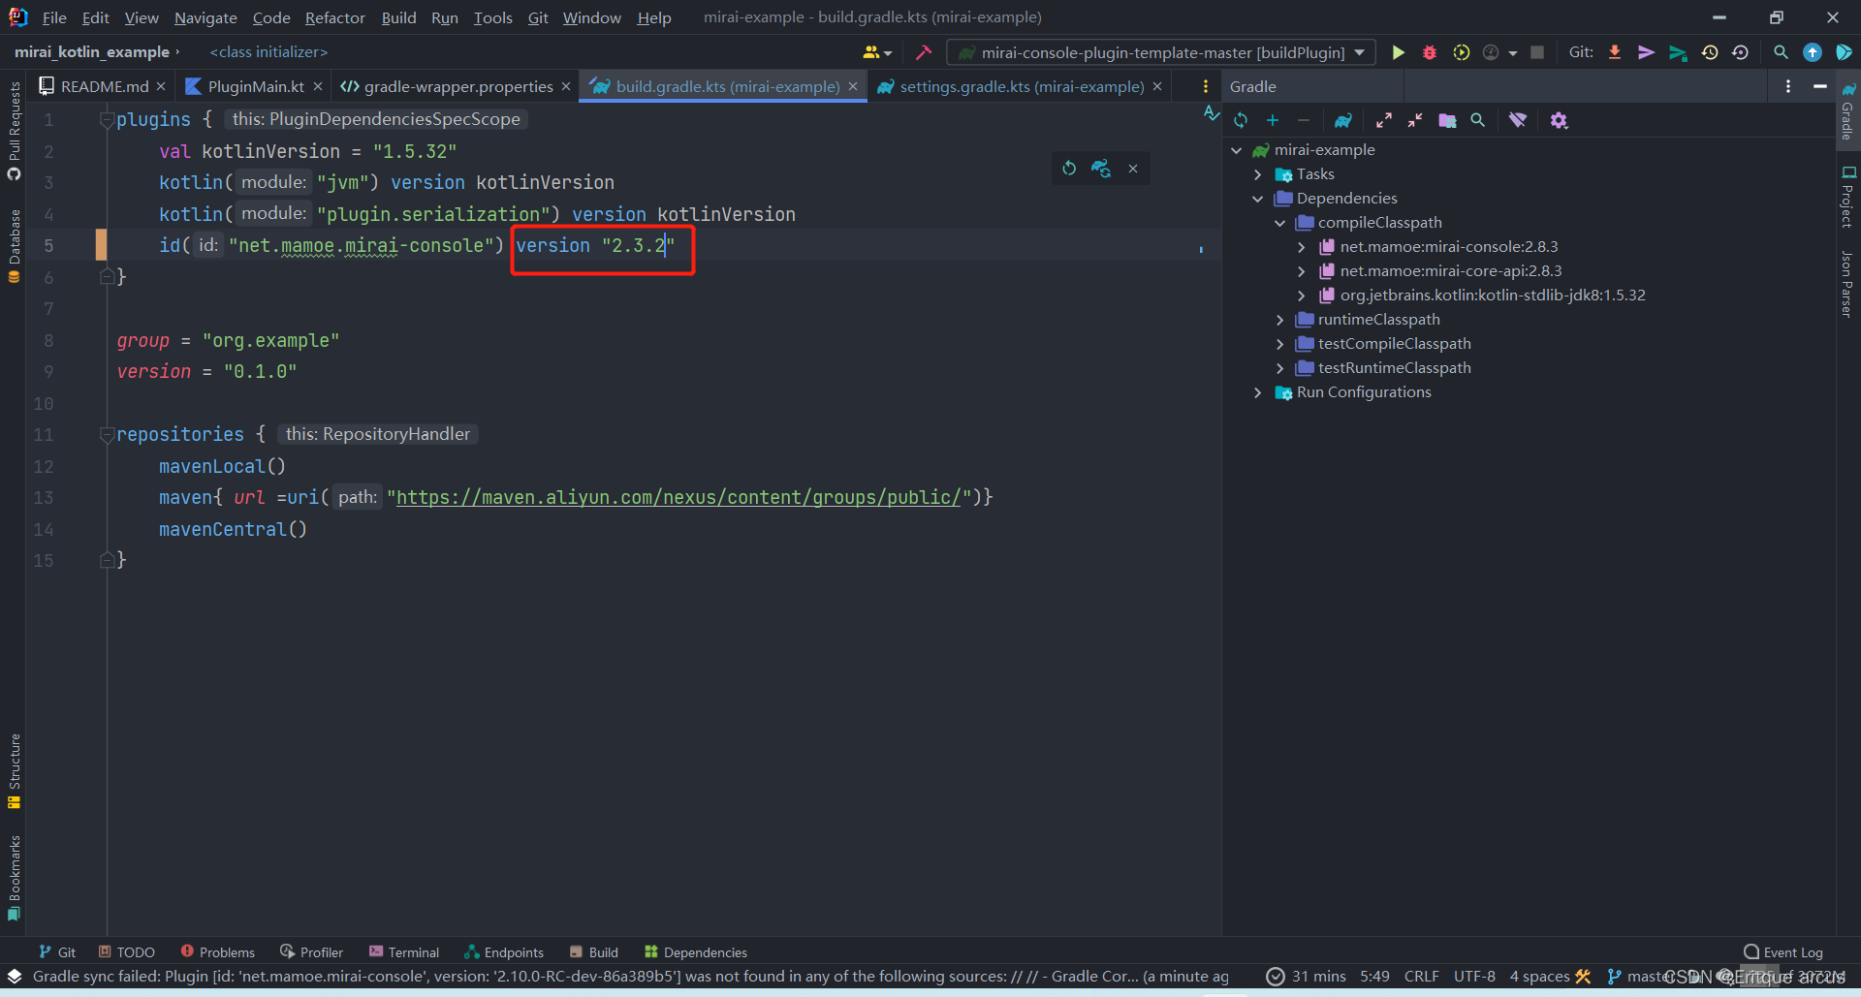Run with coverage using the dashed circle icon

pos(1462,52)
